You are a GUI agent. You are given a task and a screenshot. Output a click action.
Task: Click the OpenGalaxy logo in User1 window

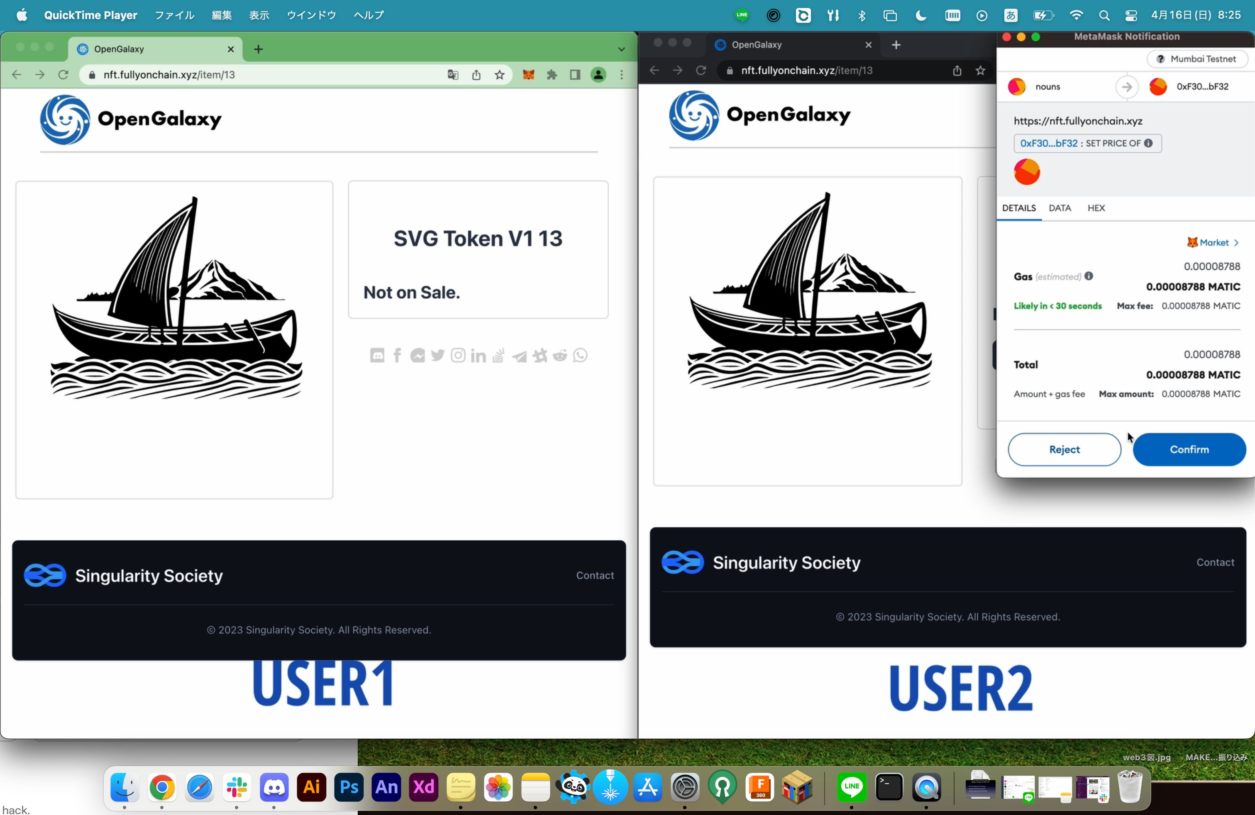tap(131, 120)
